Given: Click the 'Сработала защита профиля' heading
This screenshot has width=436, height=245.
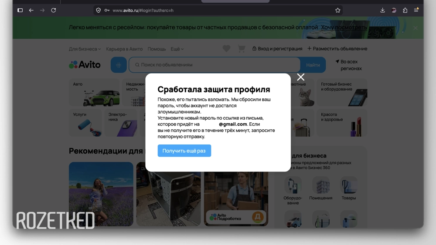Looking at the screenshot, I should [214, 89].
